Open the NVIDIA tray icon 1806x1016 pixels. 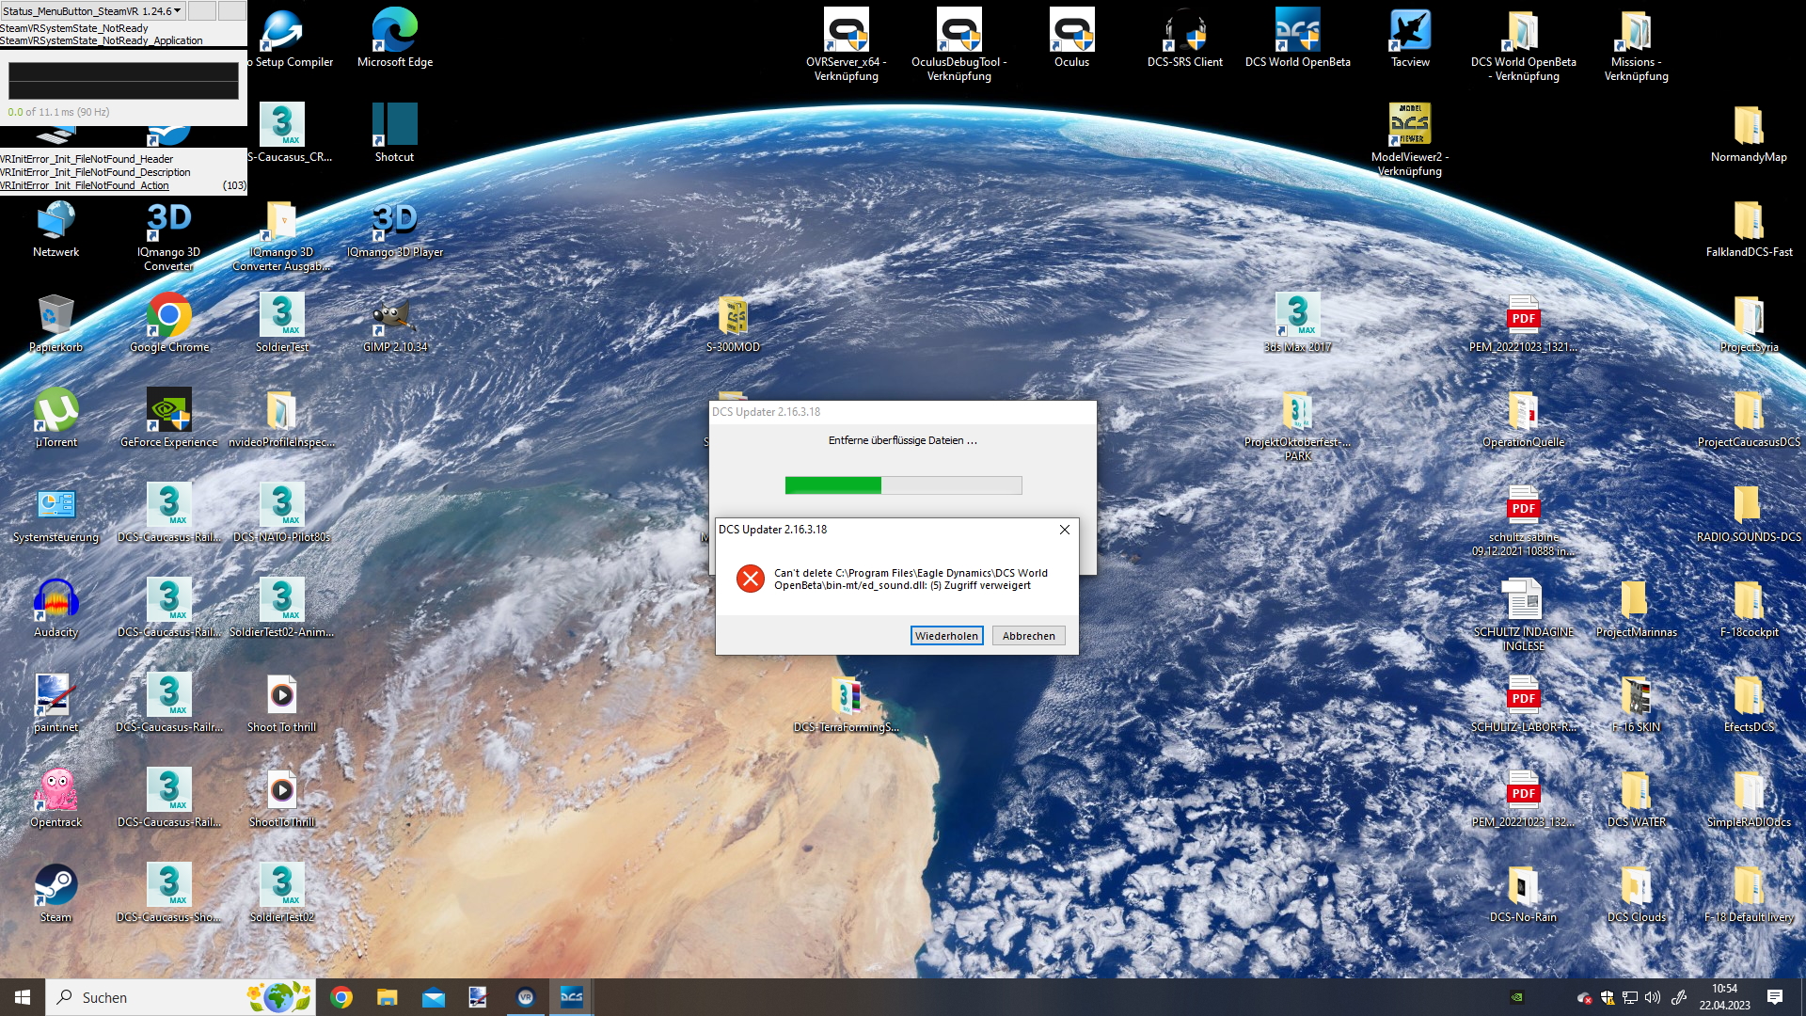point(1516,997)
